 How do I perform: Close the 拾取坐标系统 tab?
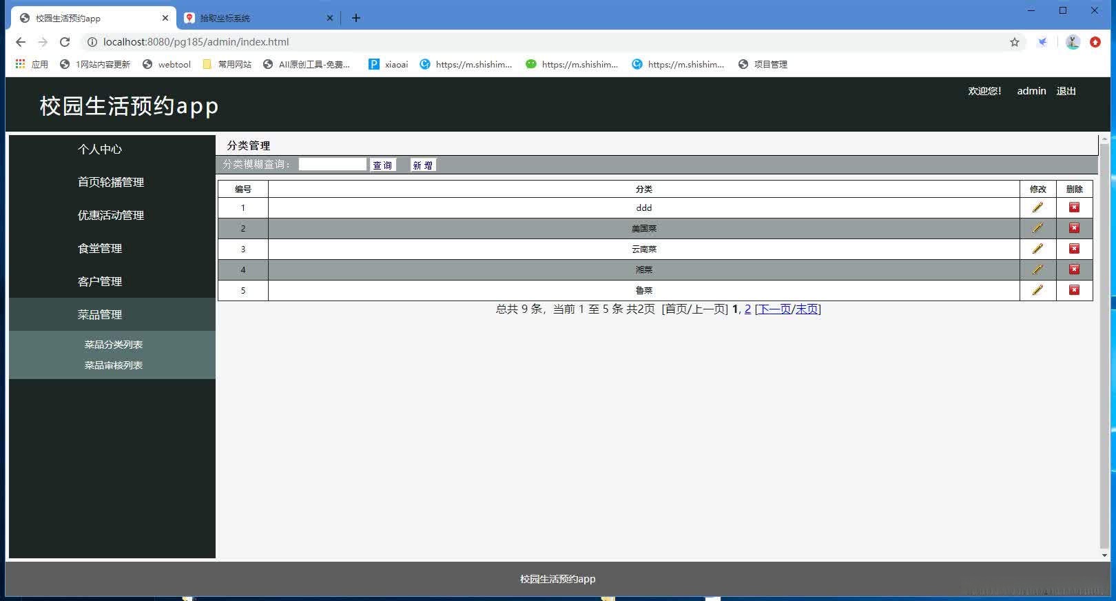pyautogui.click(x=330, y=18)
